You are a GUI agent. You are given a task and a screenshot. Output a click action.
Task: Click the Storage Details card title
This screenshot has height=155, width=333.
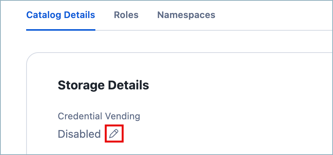103,85
